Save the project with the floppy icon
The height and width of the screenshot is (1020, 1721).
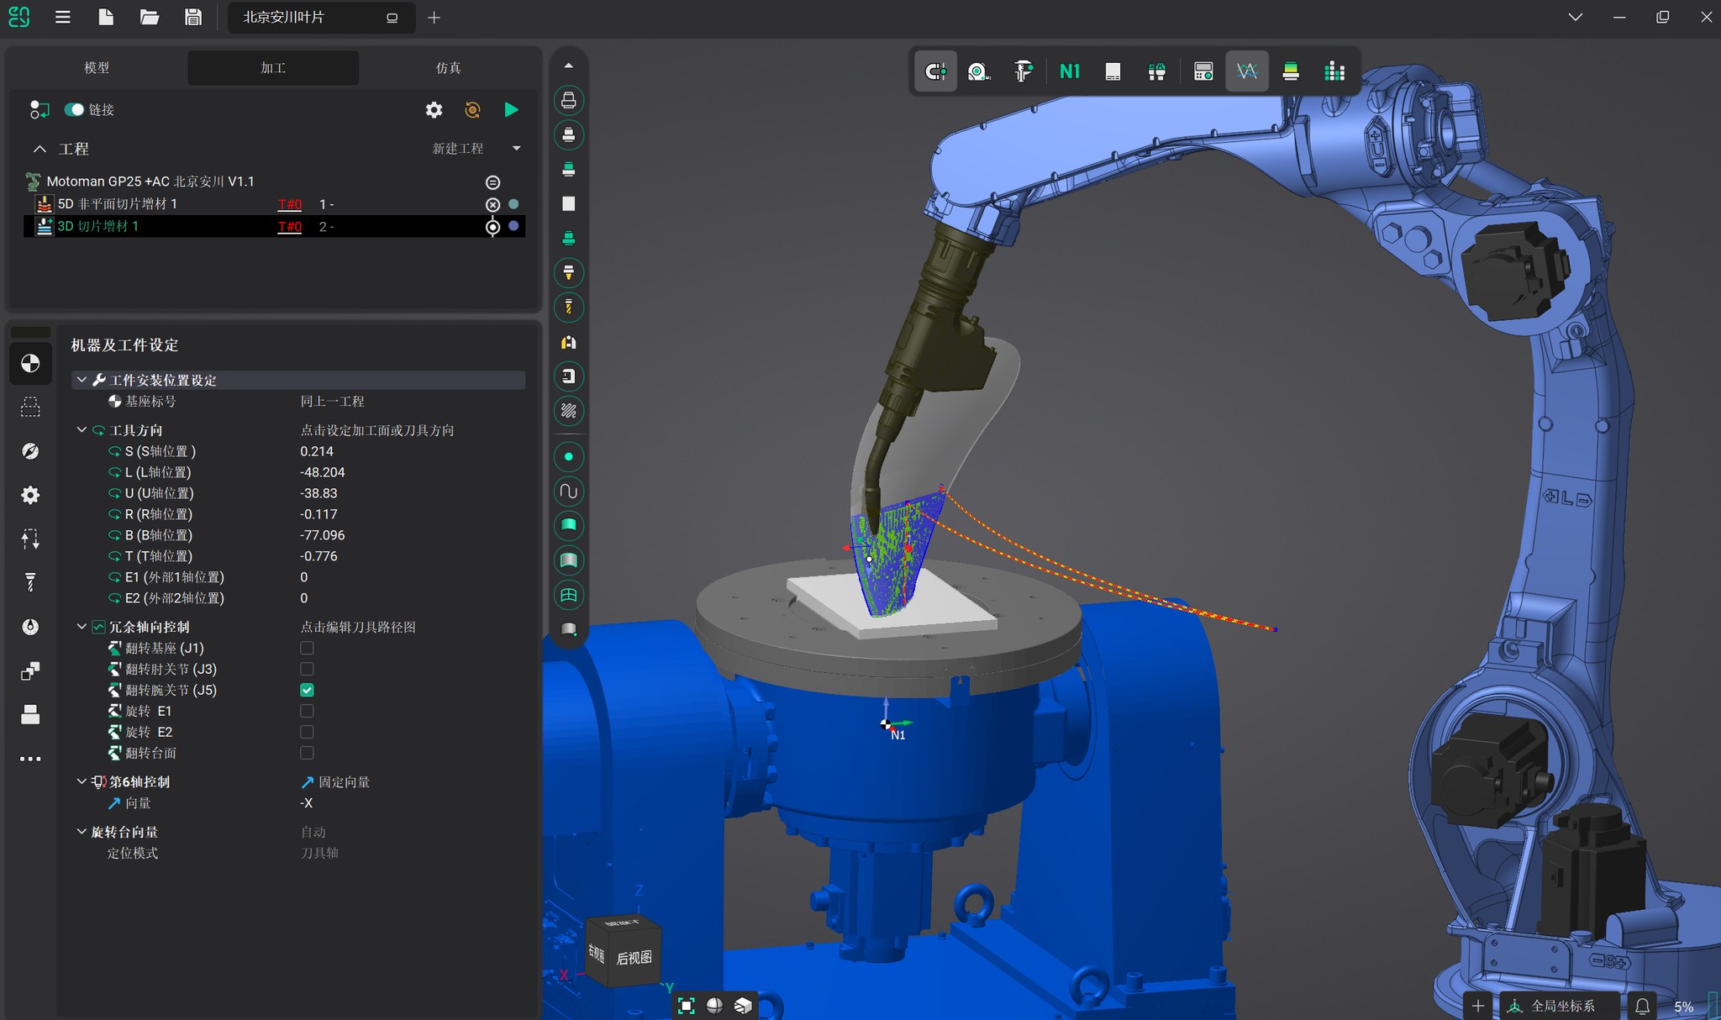click(193, 17)
